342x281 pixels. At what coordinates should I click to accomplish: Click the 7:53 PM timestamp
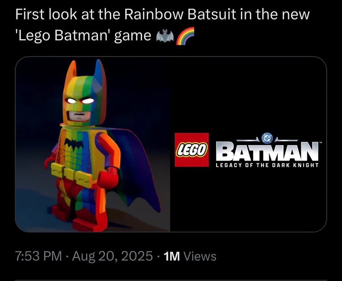tap(39, 256)
